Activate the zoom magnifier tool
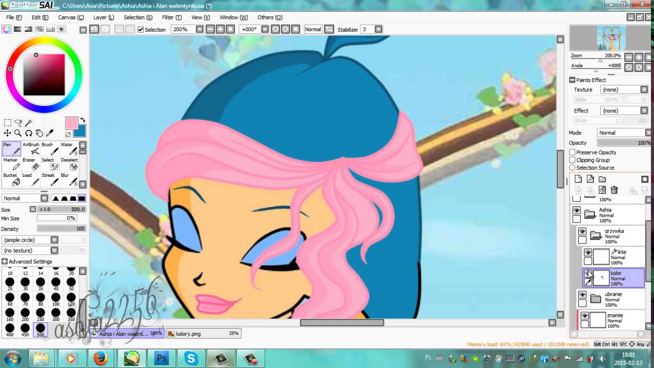This screenshot has width=654, height=368. [18, 133]
